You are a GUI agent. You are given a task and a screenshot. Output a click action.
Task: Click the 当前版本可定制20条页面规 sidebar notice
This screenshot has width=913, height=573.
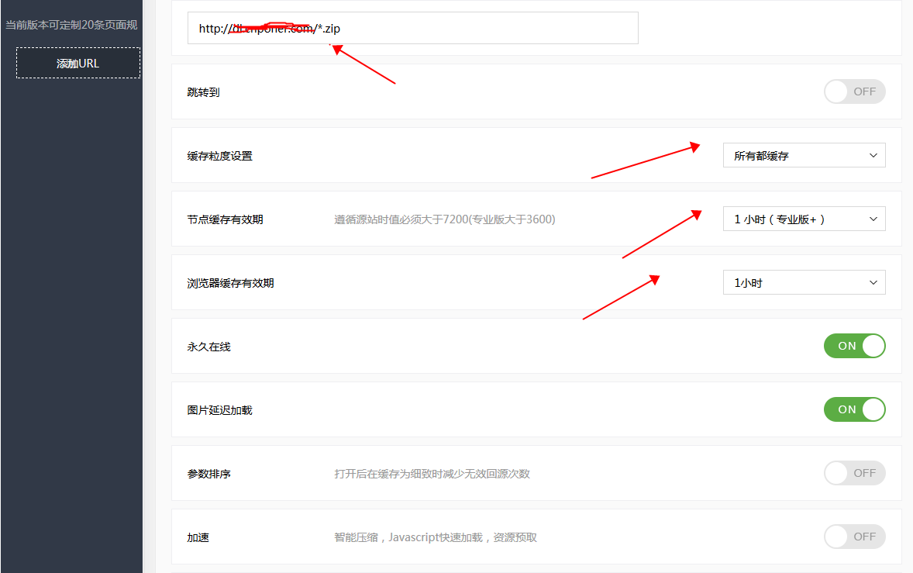pyautogui.click(x=71, y=25)
